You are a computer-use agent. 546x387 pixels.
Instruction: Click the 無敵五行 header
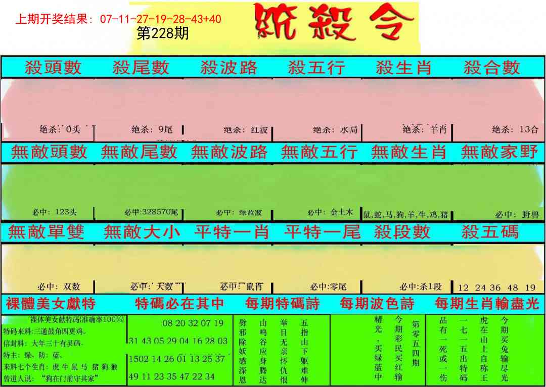tap(319, 152)
